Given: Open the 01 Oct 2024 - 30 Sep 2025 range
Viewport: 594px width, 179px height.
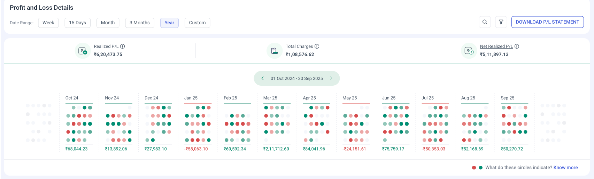Looking at the screenshot, I should click(x=296, y=78).
